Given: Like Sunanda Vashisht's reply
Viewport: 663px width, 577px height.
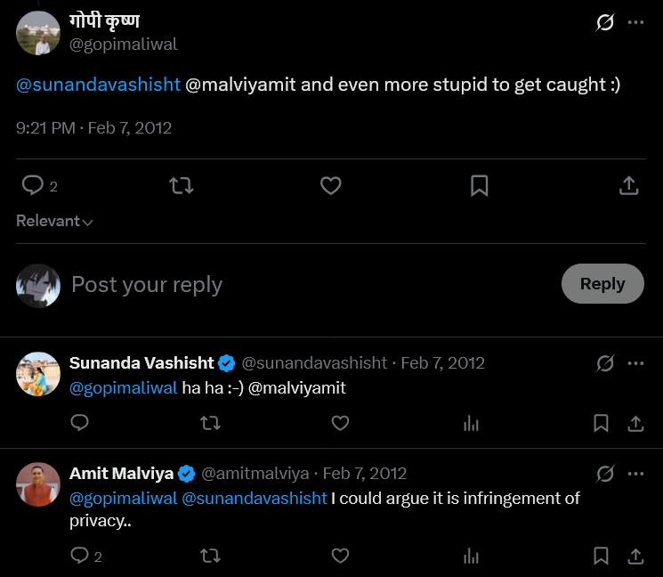Looking at the screenshot, I should [x=340, y=423].
